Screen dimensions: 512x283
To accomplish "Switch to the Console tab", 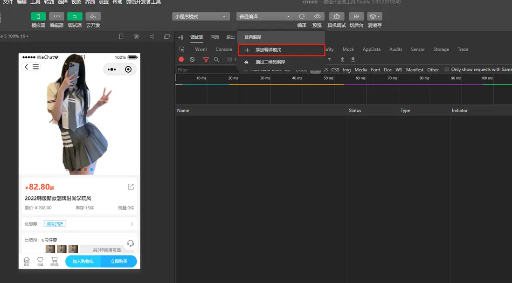I will click(223, 49).
